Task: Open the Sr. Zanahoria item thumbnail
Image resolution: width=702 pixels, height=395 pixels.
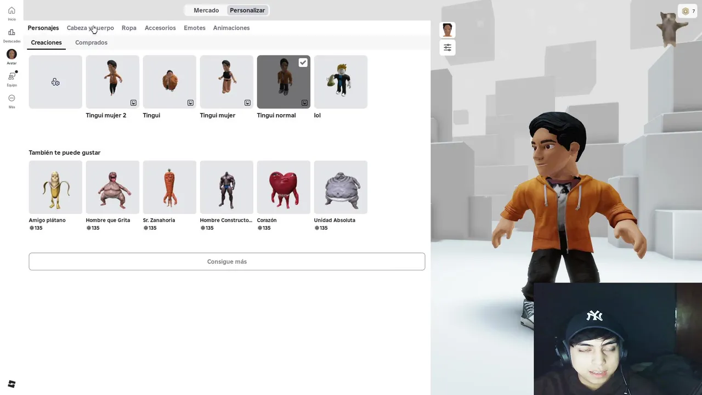Action: (169, 187)
